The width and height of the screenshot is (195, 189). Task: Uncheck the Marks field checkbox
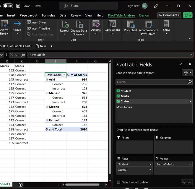(x=118, y=96)
